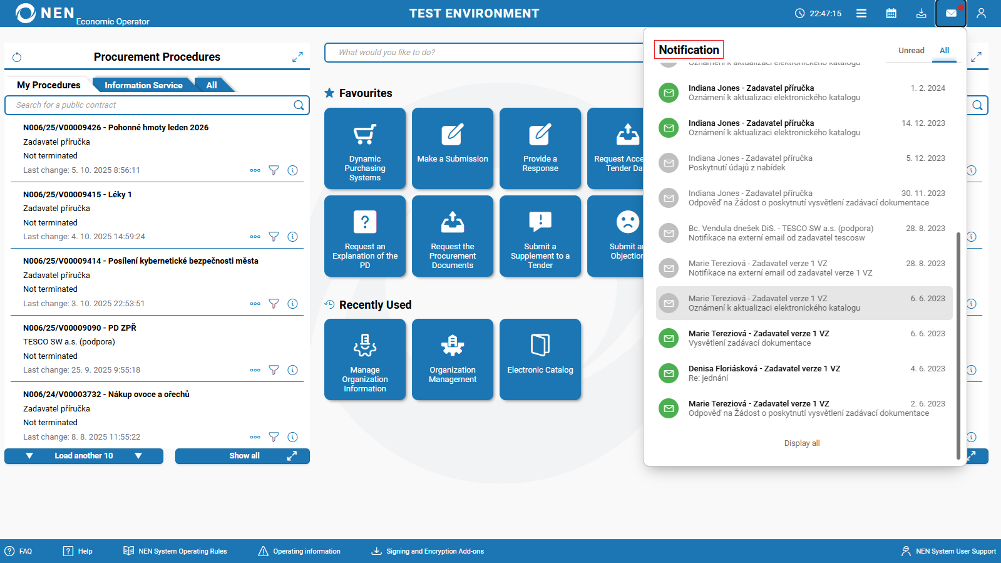
Task: Switch to My Procedures tab
Action: tap(49, 85)
